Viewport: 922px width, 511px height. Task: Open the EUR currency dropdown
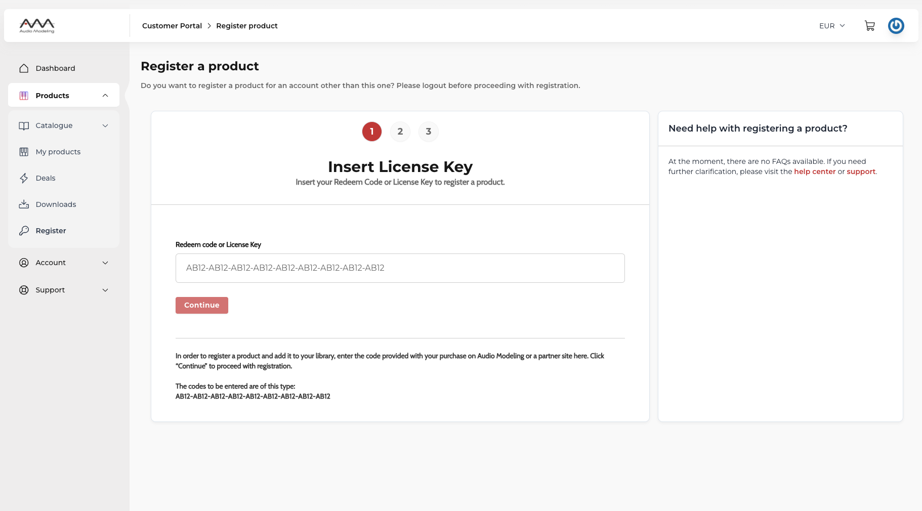[832, 26]
